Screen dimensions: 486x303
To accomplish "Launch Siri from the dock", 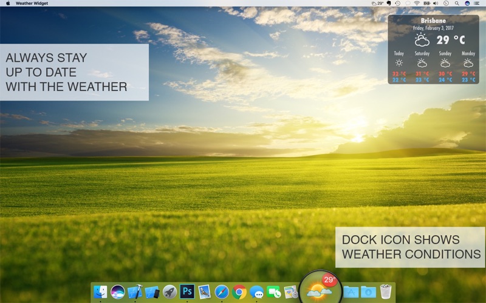I will point(117,291).
